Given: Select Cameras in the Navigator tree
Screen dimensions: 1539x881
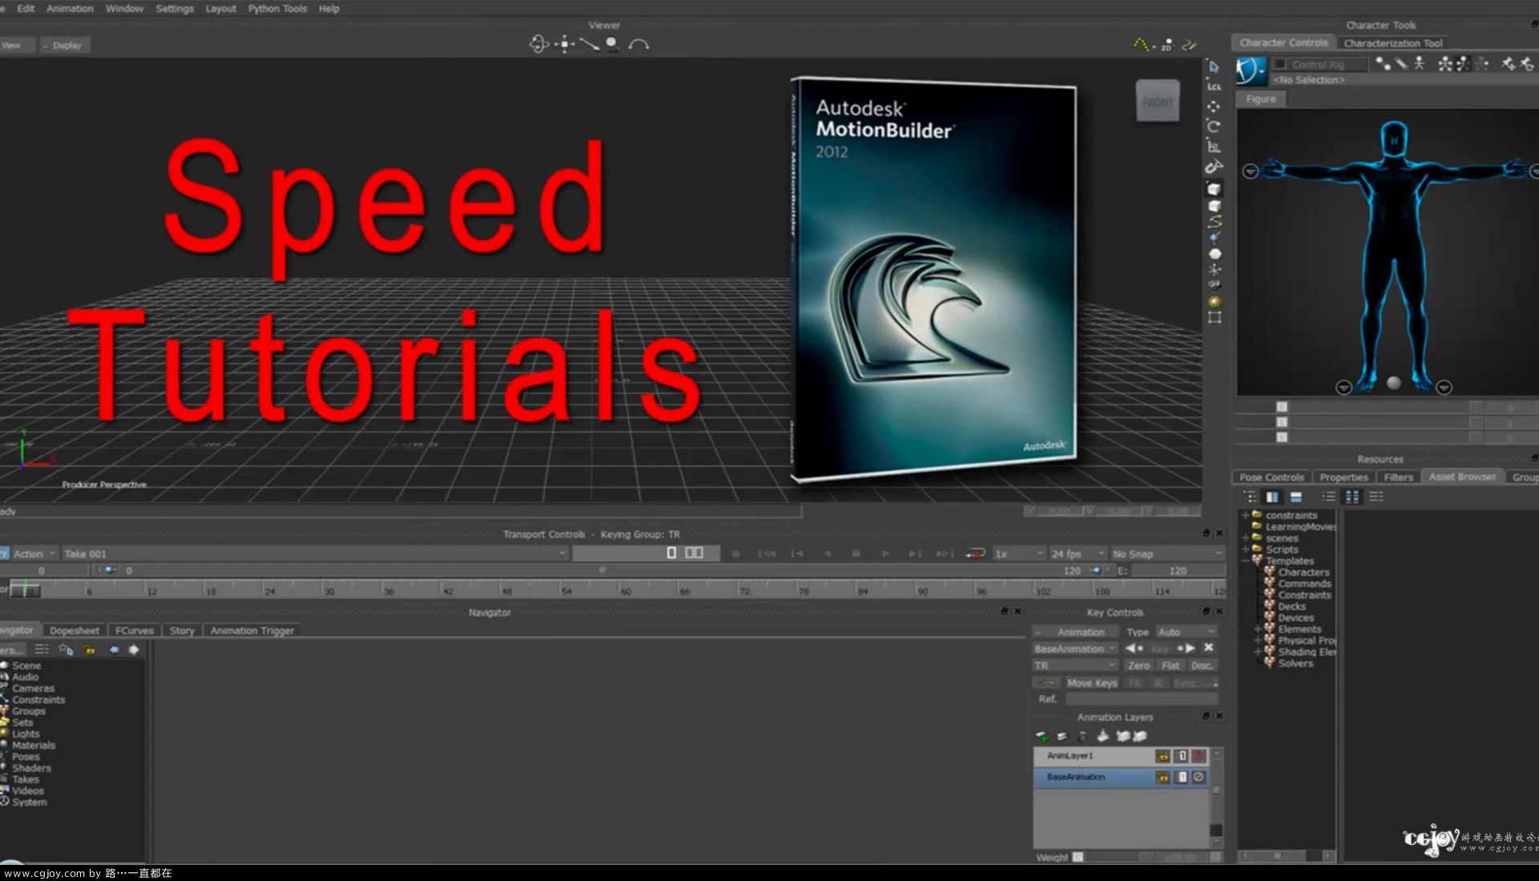Looking at the screenshot, I should click(x=33, y=688).
